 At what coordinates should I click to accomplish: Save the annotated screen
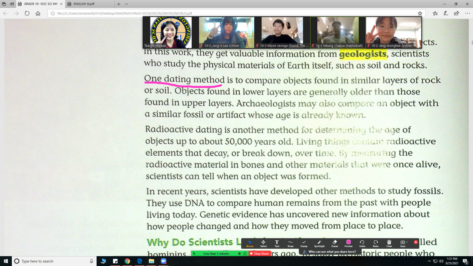tap(402, 244)
